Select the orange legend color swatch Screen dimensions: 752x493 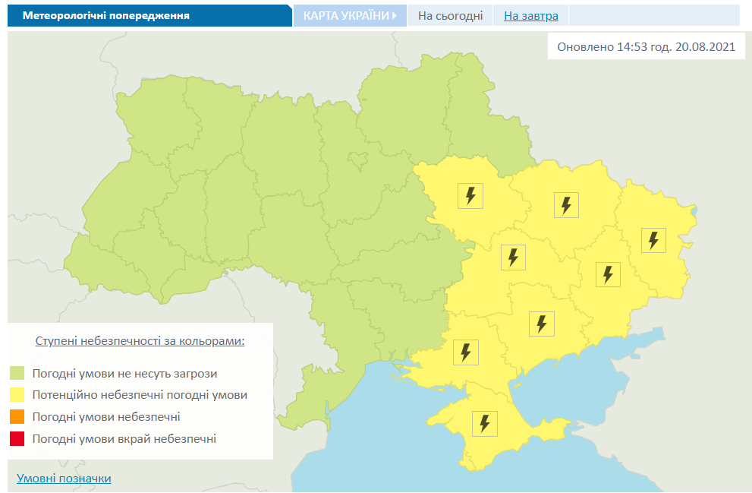coord(17,417)
